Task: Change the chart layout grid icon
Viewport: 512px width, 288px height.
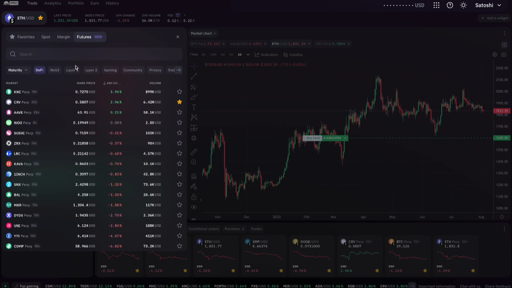Action: point(504,45)
